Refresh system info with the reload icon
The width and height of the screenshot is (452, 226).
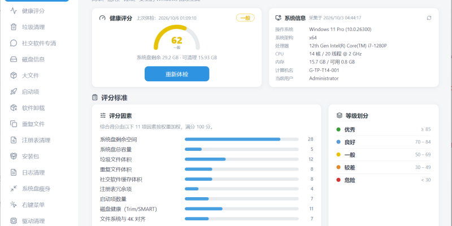(x=429, y=18)
